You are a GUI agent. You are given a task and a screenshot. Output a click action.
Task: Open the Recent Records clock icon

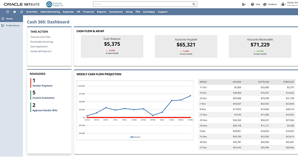(7, 12)
